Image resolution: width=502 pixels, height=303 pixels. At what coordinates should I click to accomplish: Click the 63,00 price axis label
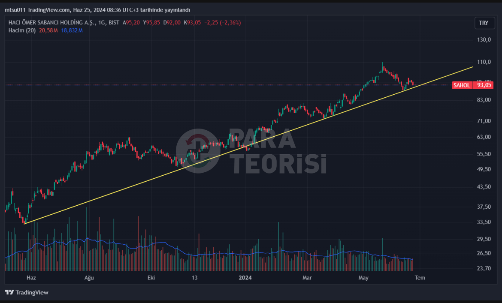click(484, 137)
